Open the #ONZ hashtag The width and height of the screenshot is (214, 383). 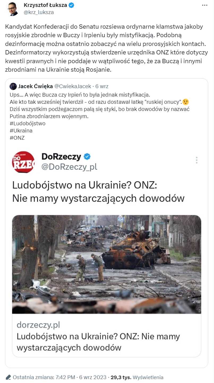(x=17, y=138)
